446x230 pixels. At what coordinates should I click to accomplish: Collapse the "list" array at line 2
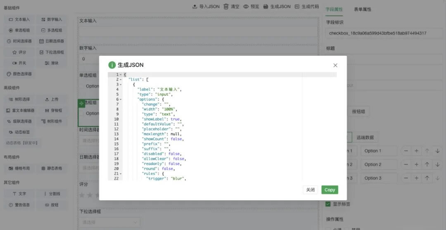pyautogui.click(x=121, y=80)
